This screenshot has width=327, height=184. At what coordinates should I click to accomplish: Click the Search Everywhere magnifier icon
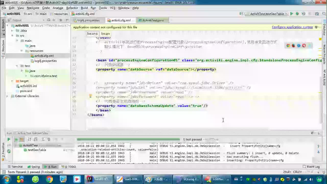click(323, 14)
